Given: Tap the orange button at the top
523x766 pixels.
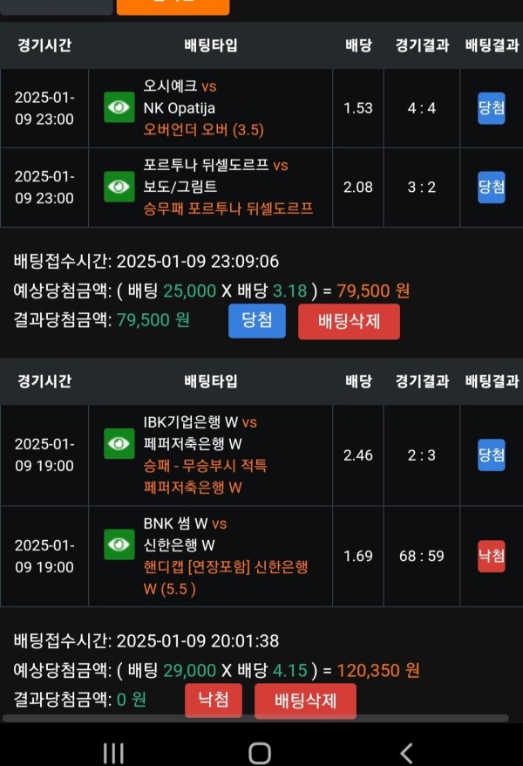Looking at the screenshot, I should (x=173, y=7).
